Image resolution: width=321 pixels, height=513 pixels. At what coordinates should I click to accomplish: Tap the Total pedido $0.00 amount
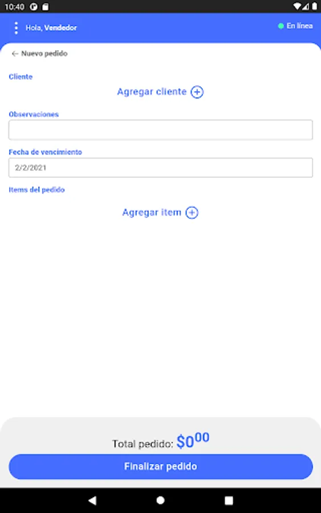(x=193, y=441)
